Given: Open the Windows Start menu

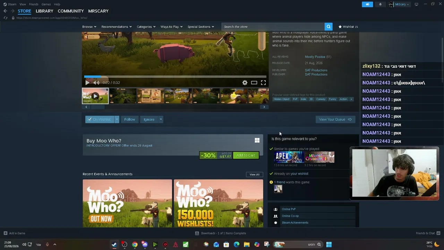Looking at the screenshot, I should click(329, 244).
